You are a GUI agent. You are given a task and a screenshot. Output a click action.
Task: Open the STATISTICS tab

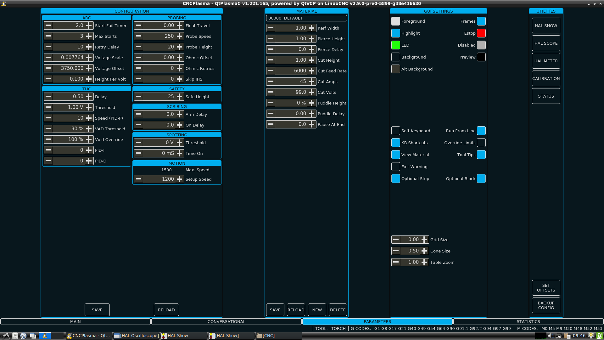528,321
